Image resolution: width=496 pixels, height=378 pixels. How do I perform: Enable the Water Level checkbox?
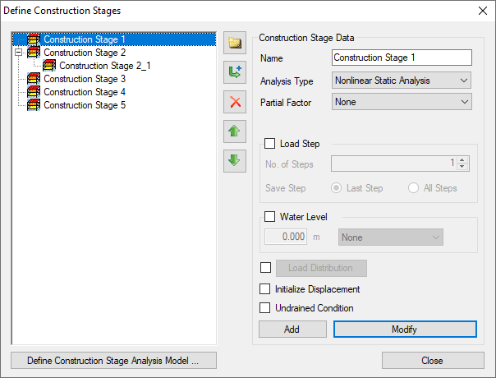pyautogui.click(x=269, y=217)
